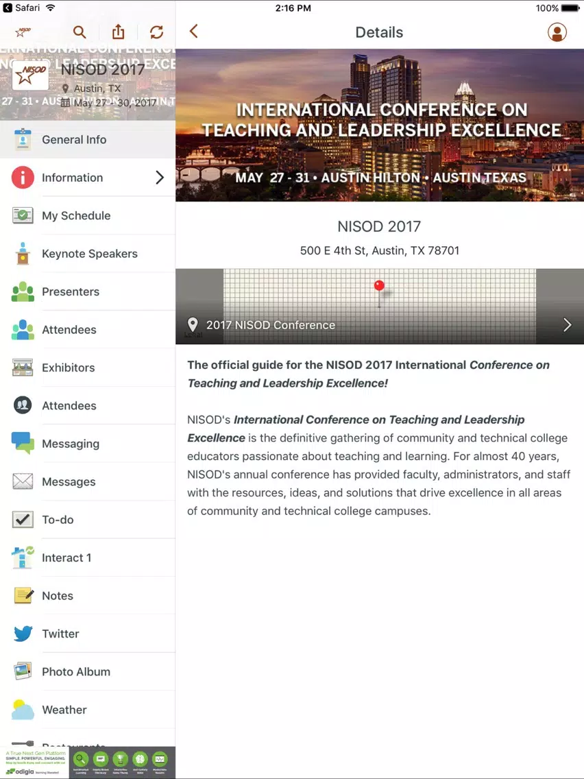Open Weather
Image resolution: width=584 pixels, height=779 pixels.
88,710
